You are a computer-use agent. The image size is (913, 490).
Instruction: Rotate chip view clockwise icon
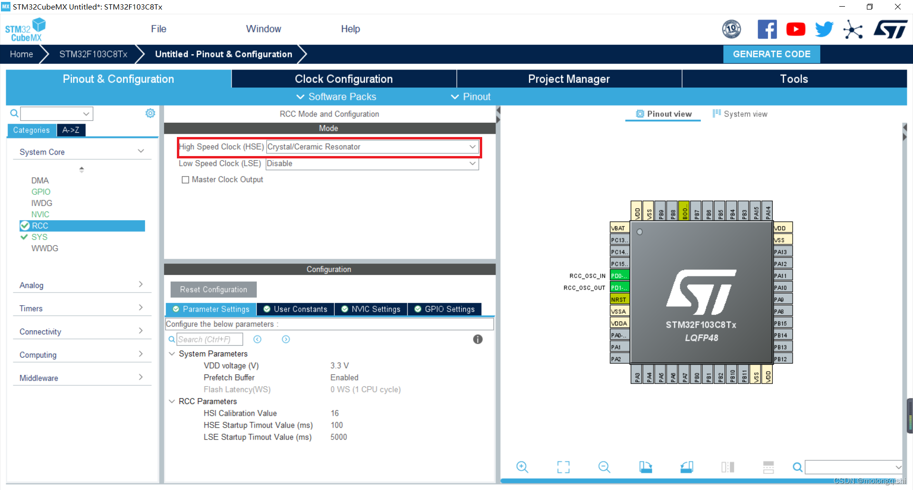coord(645,467)
